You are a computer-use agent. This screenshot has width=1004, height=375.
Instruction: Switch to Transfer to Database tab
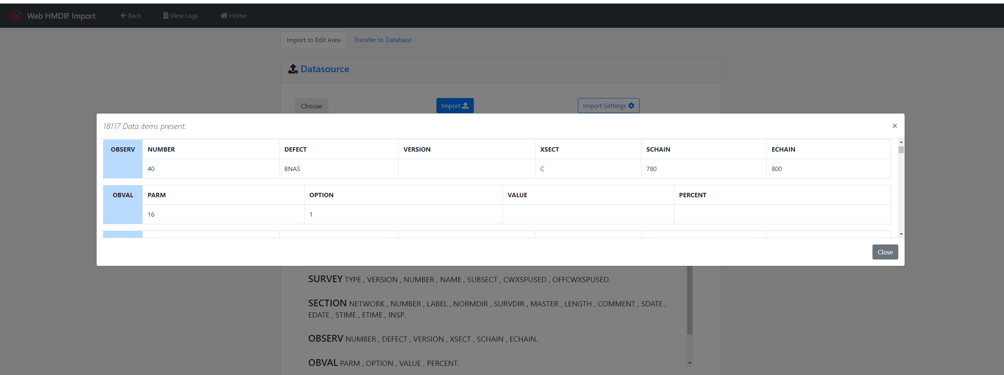pyautogui.click(x=382, y=40)
